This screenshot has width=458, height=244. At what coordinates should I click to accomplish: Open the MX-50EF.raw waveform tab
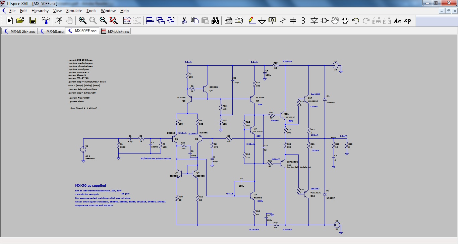115,31
